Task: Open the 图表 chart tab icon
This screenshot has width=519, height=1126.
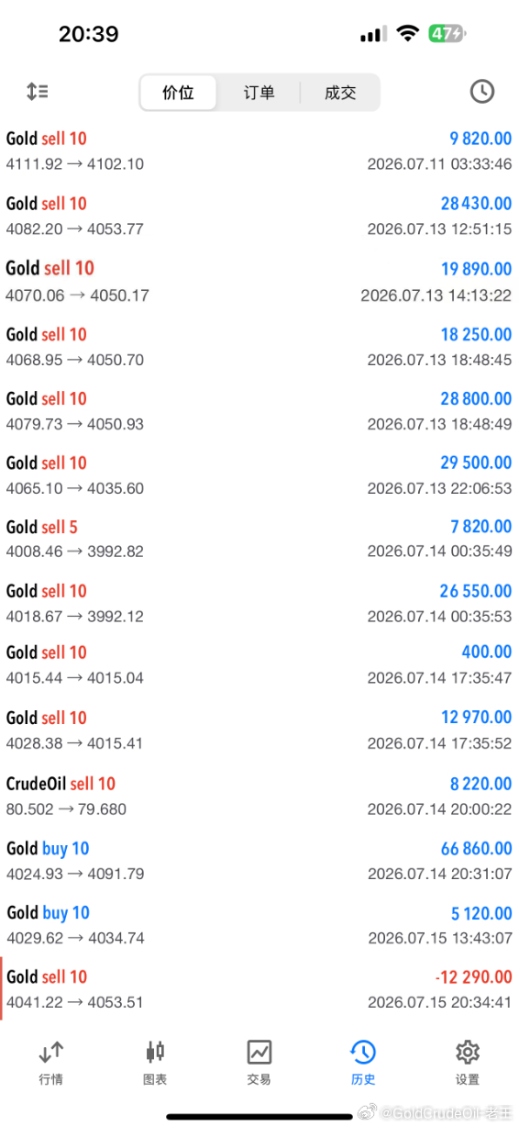Action: coord(155,1052)
